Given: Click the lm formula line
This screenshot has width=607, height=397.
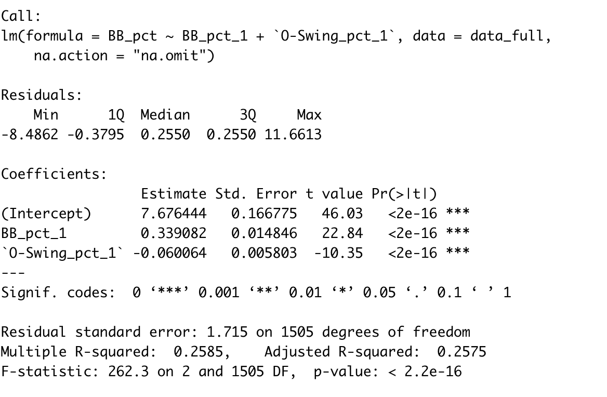Looking at the screenshot, I should [276, 36].
